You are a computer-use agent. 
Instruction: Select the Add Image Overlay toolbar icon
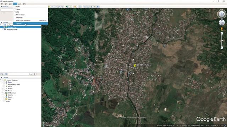59,7
